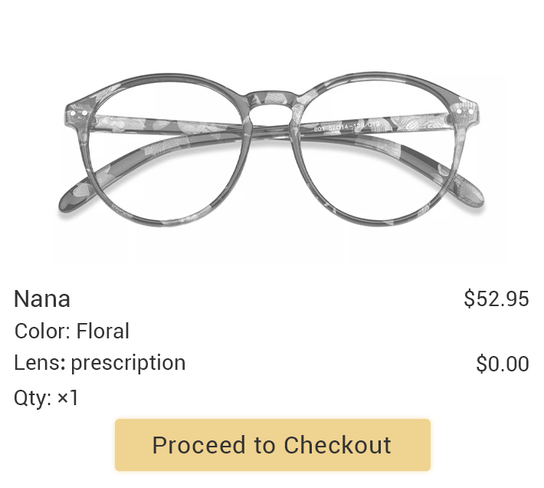
Task: Click the nose bridge of the frame
Action: (x=270, y=102)
